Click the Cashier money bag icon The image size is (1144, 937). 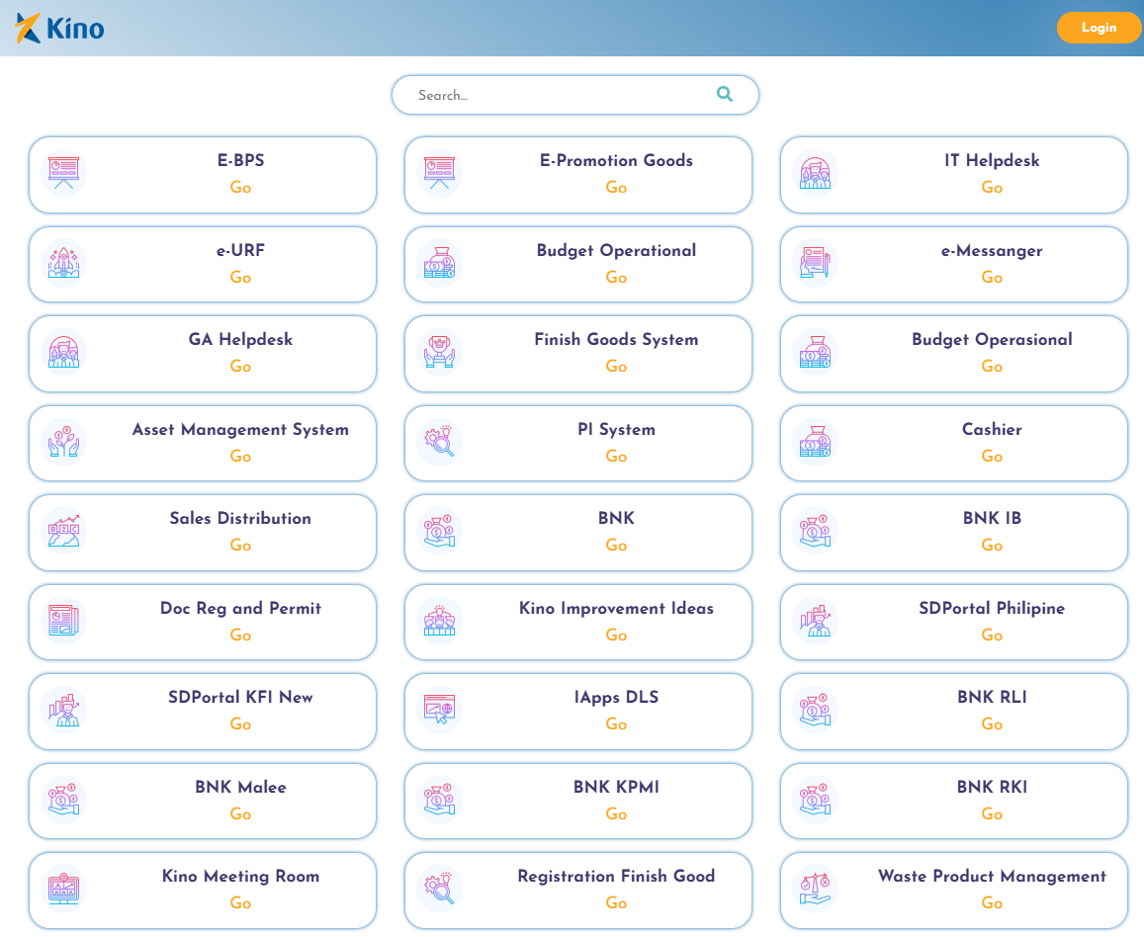[815, 442]
